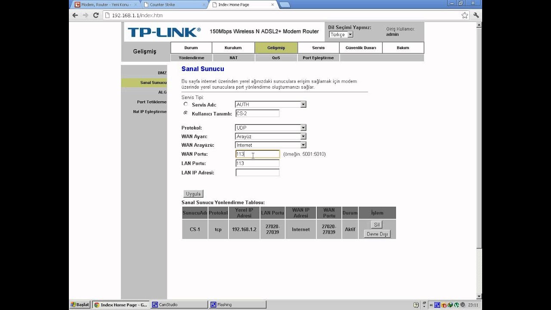Open a new browser tab
551x310 pixels.
coord(285,5)
